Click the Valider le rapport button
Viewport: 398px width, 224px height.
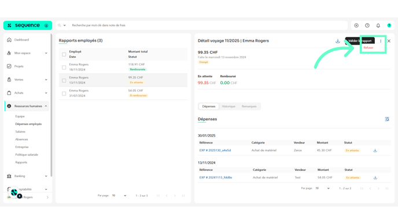[x=360, y=41]
